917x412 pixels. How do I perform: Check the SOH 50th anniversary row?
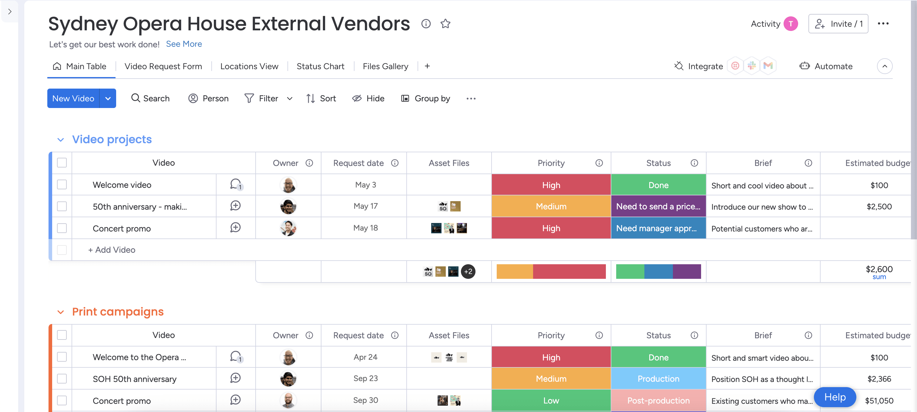coord(62,379)
